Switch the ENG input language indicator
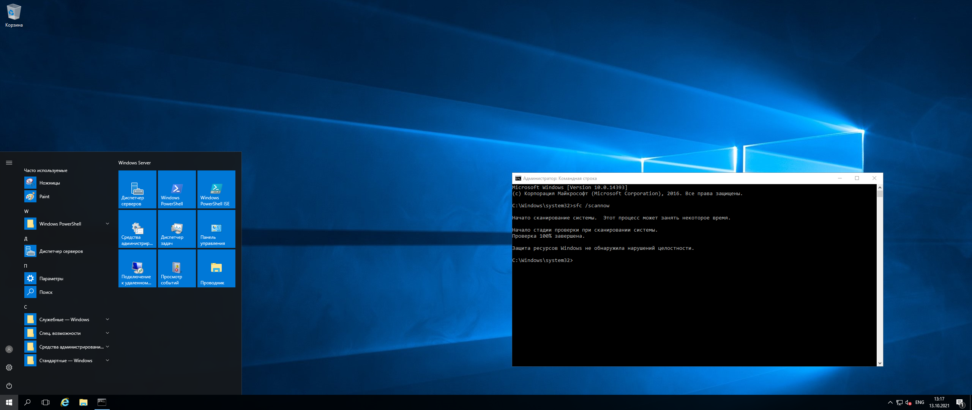 (x=920, y=403)
